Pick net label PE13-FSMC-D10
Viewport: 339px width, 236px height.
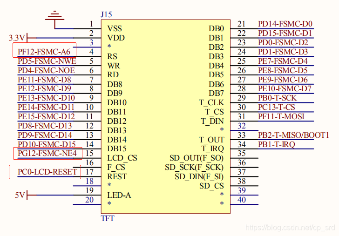[x=46, y=98]
